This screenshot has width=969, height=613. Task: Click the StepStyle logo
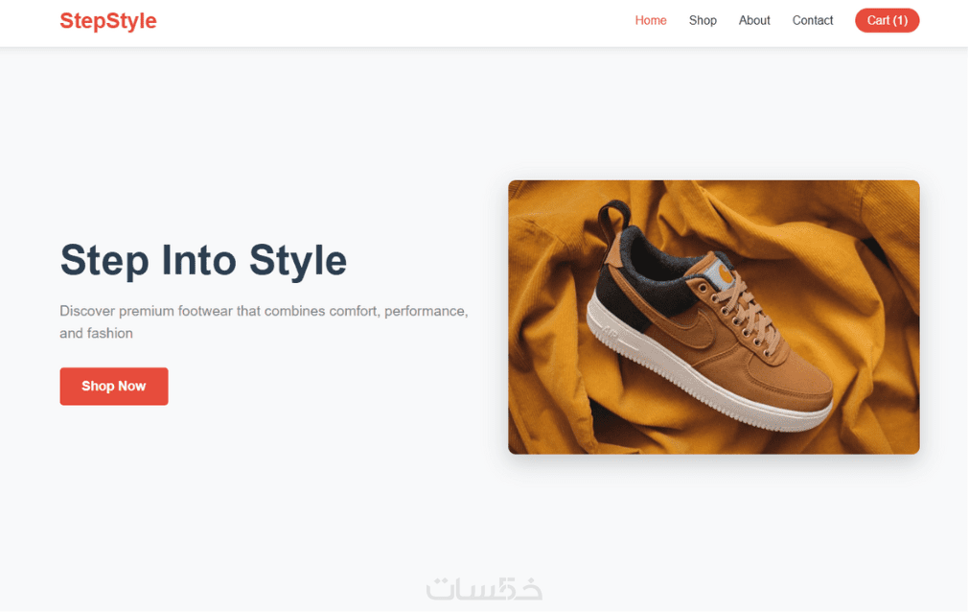[x=108, y=21]
